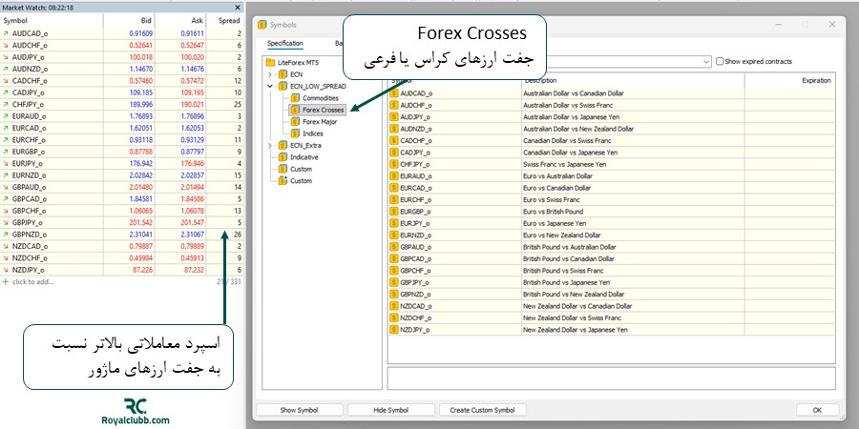Click the LiteForex MT5 root folder icon
This screenshot has width=859, height=429.
(x=270, y=62)
